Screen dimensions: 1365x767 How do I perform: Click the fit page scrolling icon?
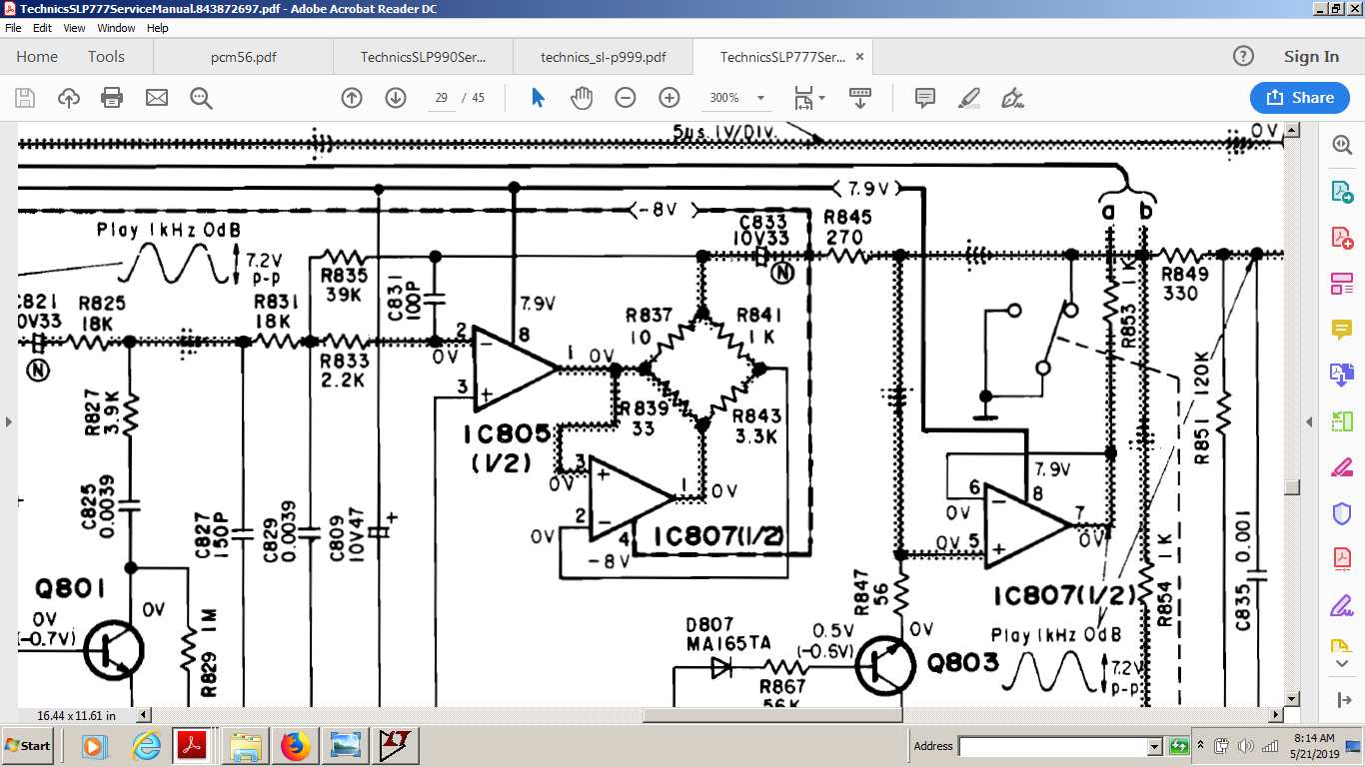tap(803, 98)
